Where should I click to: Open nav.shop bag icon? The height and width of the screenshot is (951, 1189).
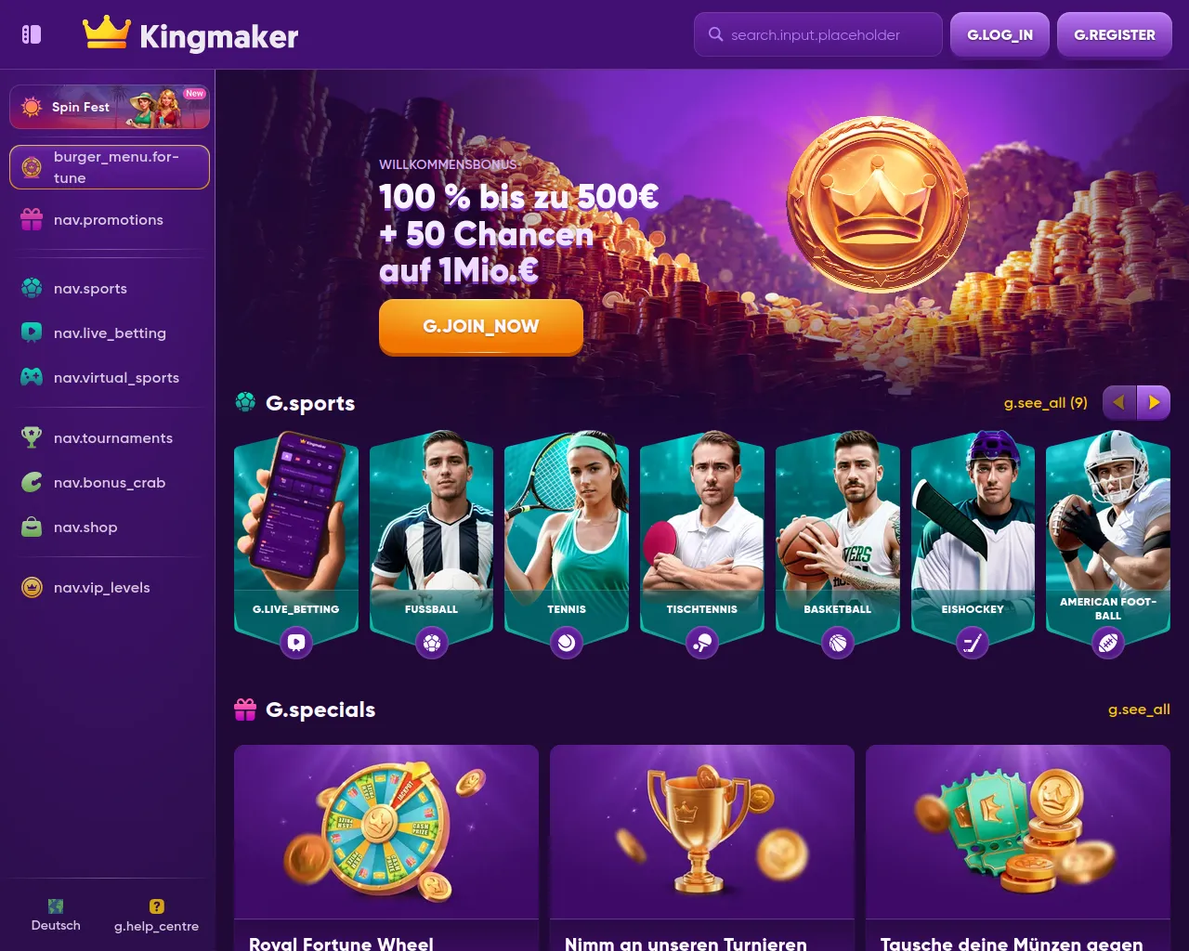32,527
